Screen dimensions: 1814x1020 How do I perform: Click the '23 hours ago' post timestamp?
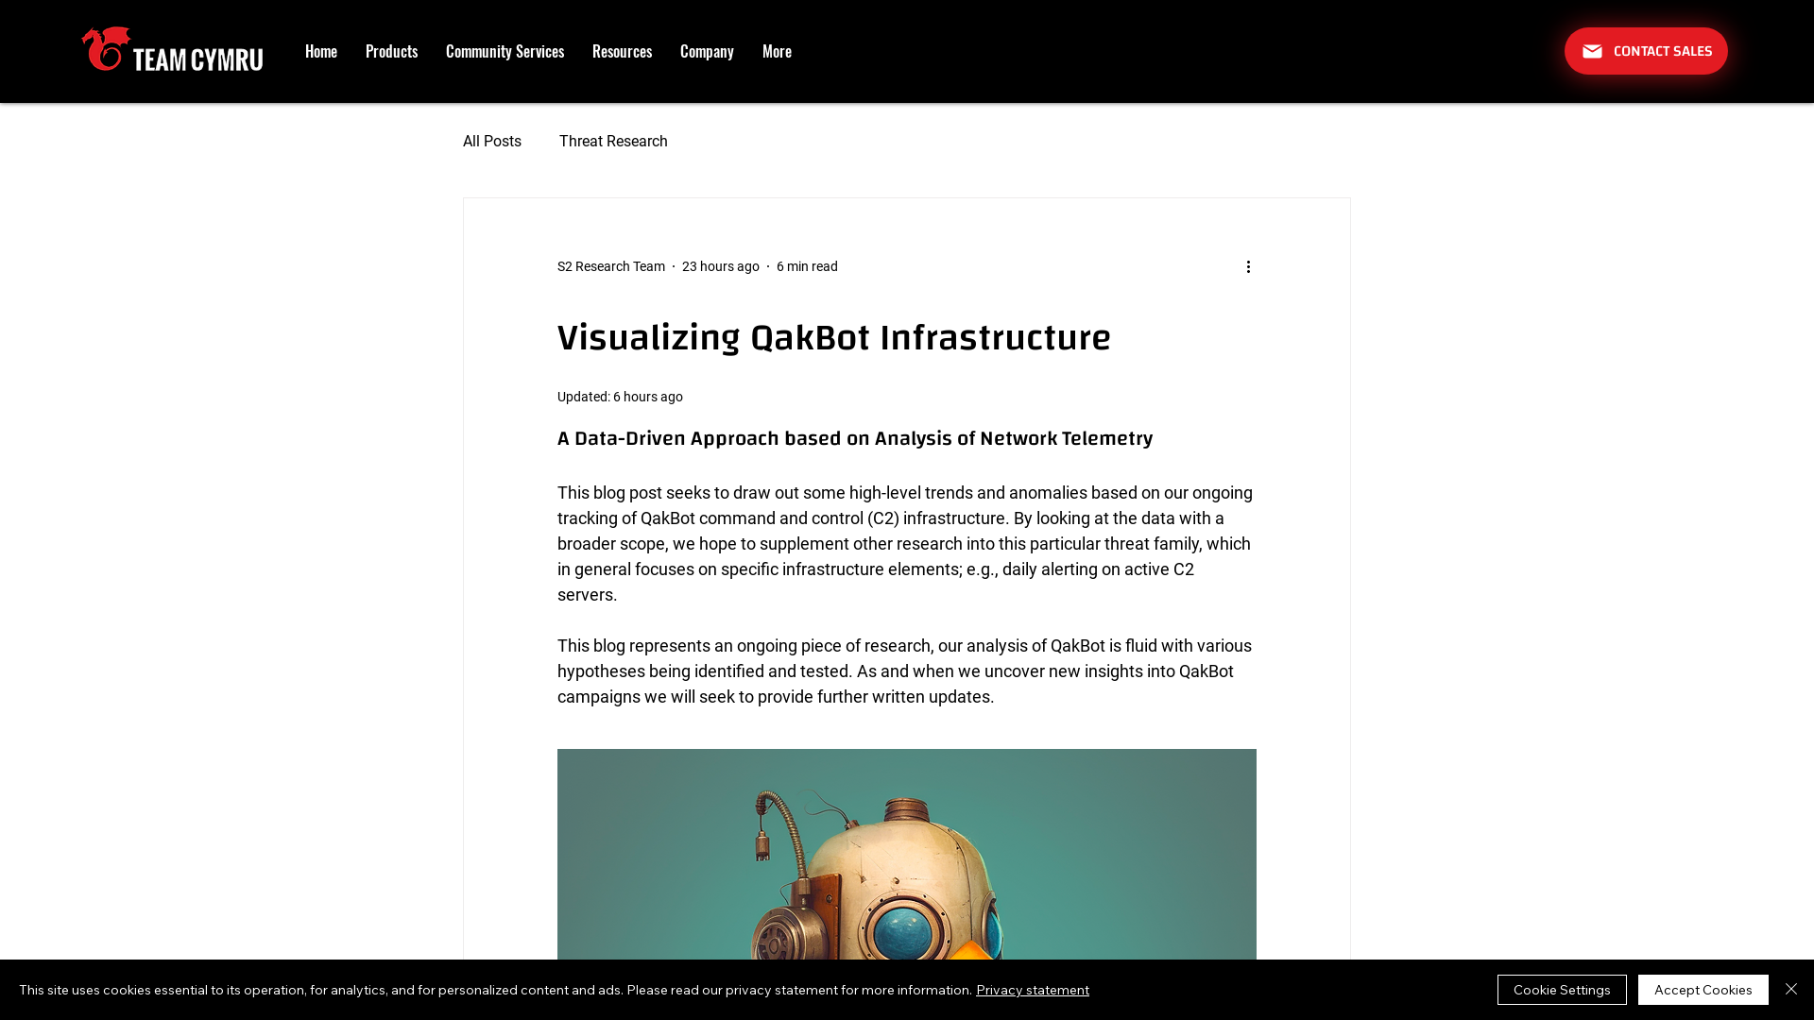click(x=721, y=266)
